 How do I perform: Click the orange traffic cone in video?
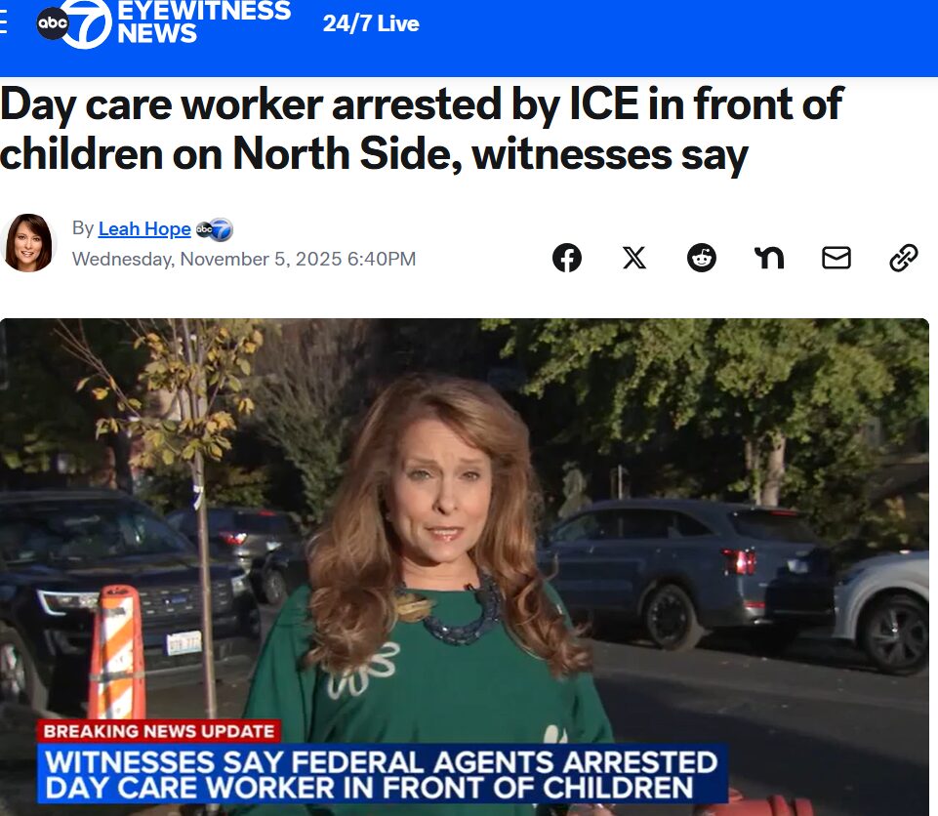tap(117, 652)
